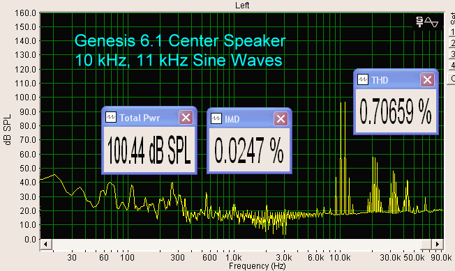The height and width of the screenshot is (271, 455).
Task: Click the Genesis 6.1 Center Speaker annotation
Action: [180, 40]
